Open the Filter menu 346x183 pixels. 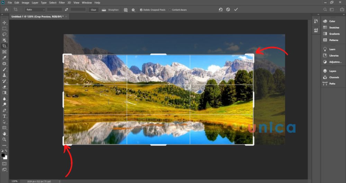coord(62,3)
